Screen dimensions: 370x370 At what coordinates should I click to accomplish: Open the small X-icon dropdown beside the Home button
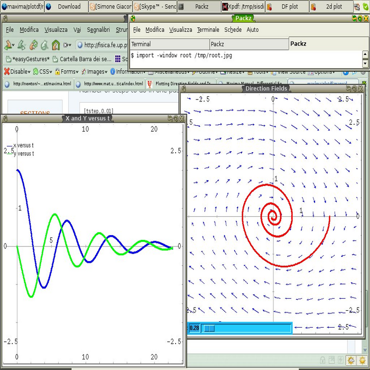(x=67, y=45)
